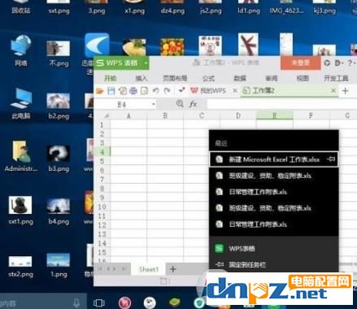Open the WPS 表格 application menu dropdown
The height and width of the screenshot is (309, 357).
(146, 63)
